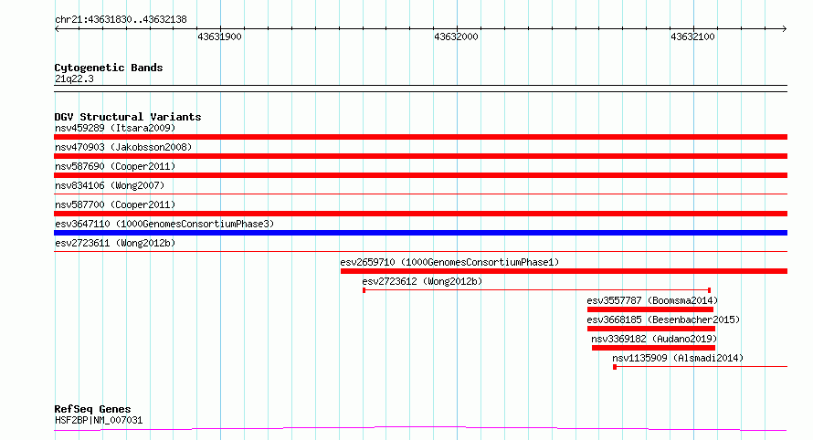Click the DGV Structural Variants track title

128,117
